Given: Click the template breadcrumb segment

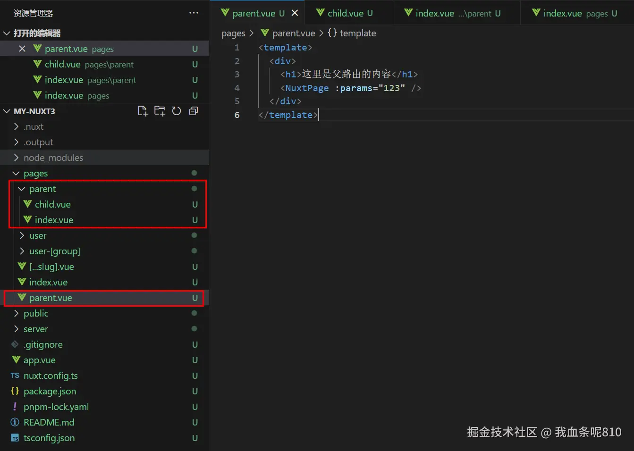Looking at the screenshot, I should click(x=358, y=33).
